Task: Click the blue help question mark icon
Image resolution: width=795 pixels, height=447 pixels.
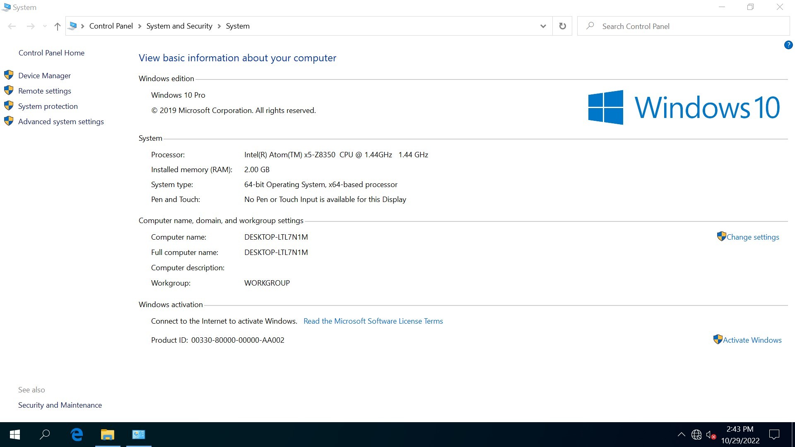Action: [x=788, y=45]
